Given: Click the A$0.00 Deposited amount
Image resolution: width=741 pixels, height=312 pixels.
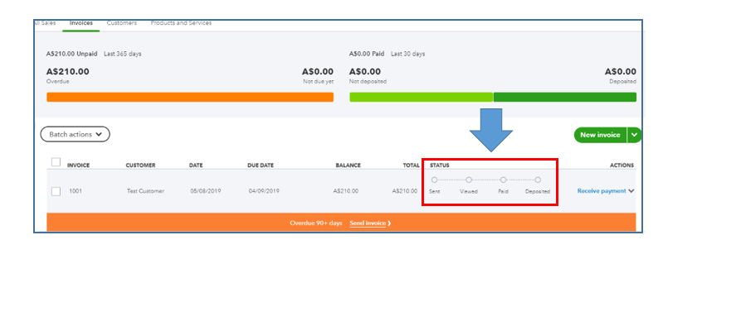Looking at the screenshot, I should 621,72.
